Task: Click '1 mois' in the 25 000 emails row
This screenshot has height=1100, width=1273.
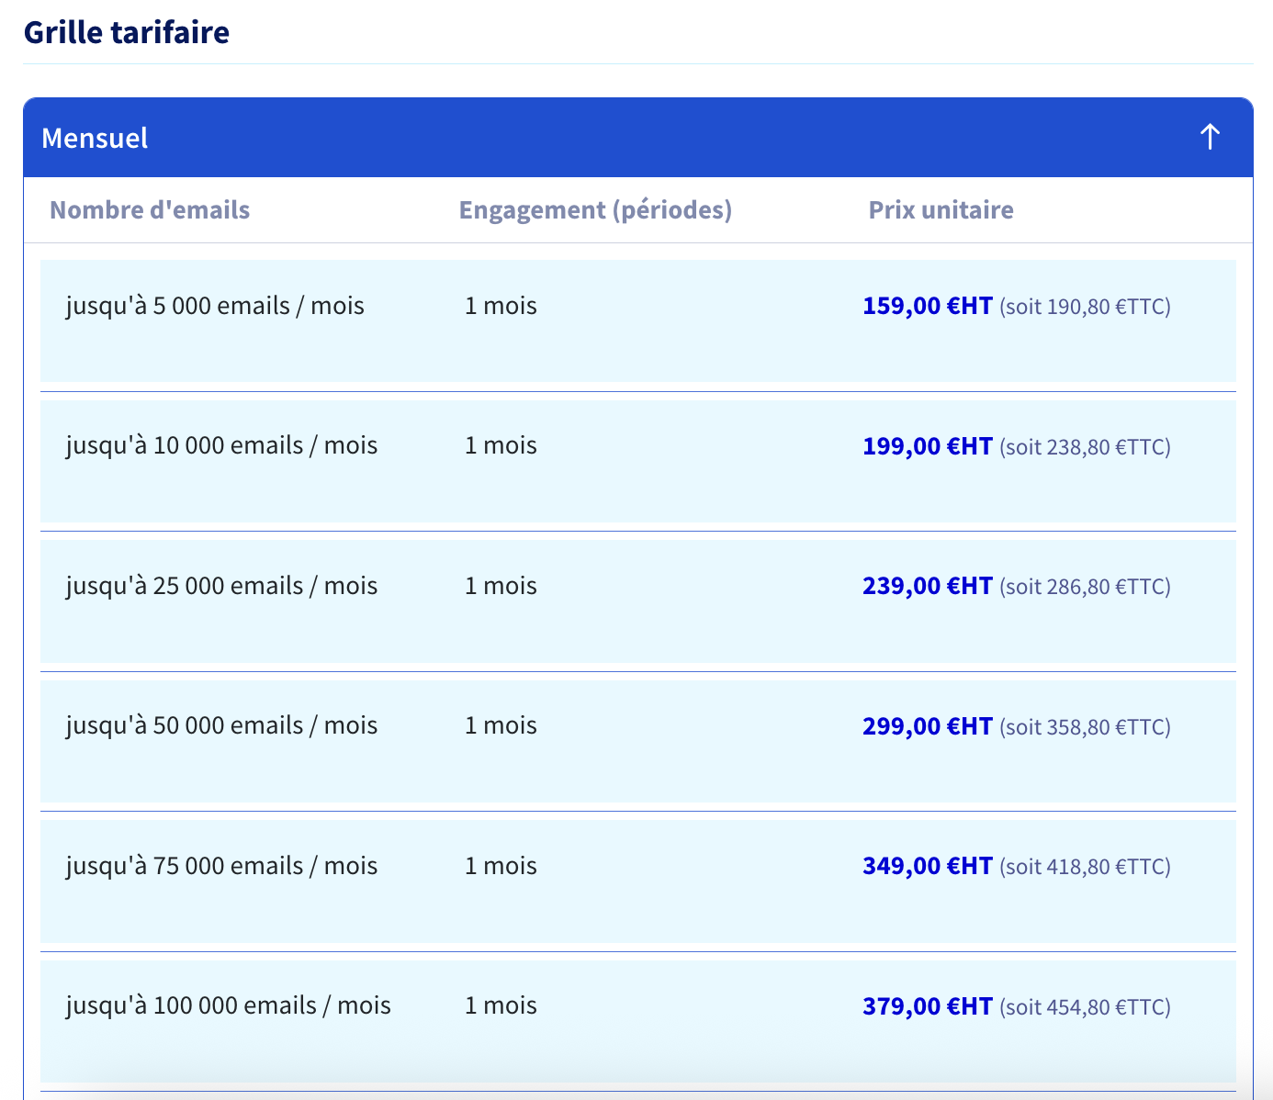Action: [x=501, y=586]
